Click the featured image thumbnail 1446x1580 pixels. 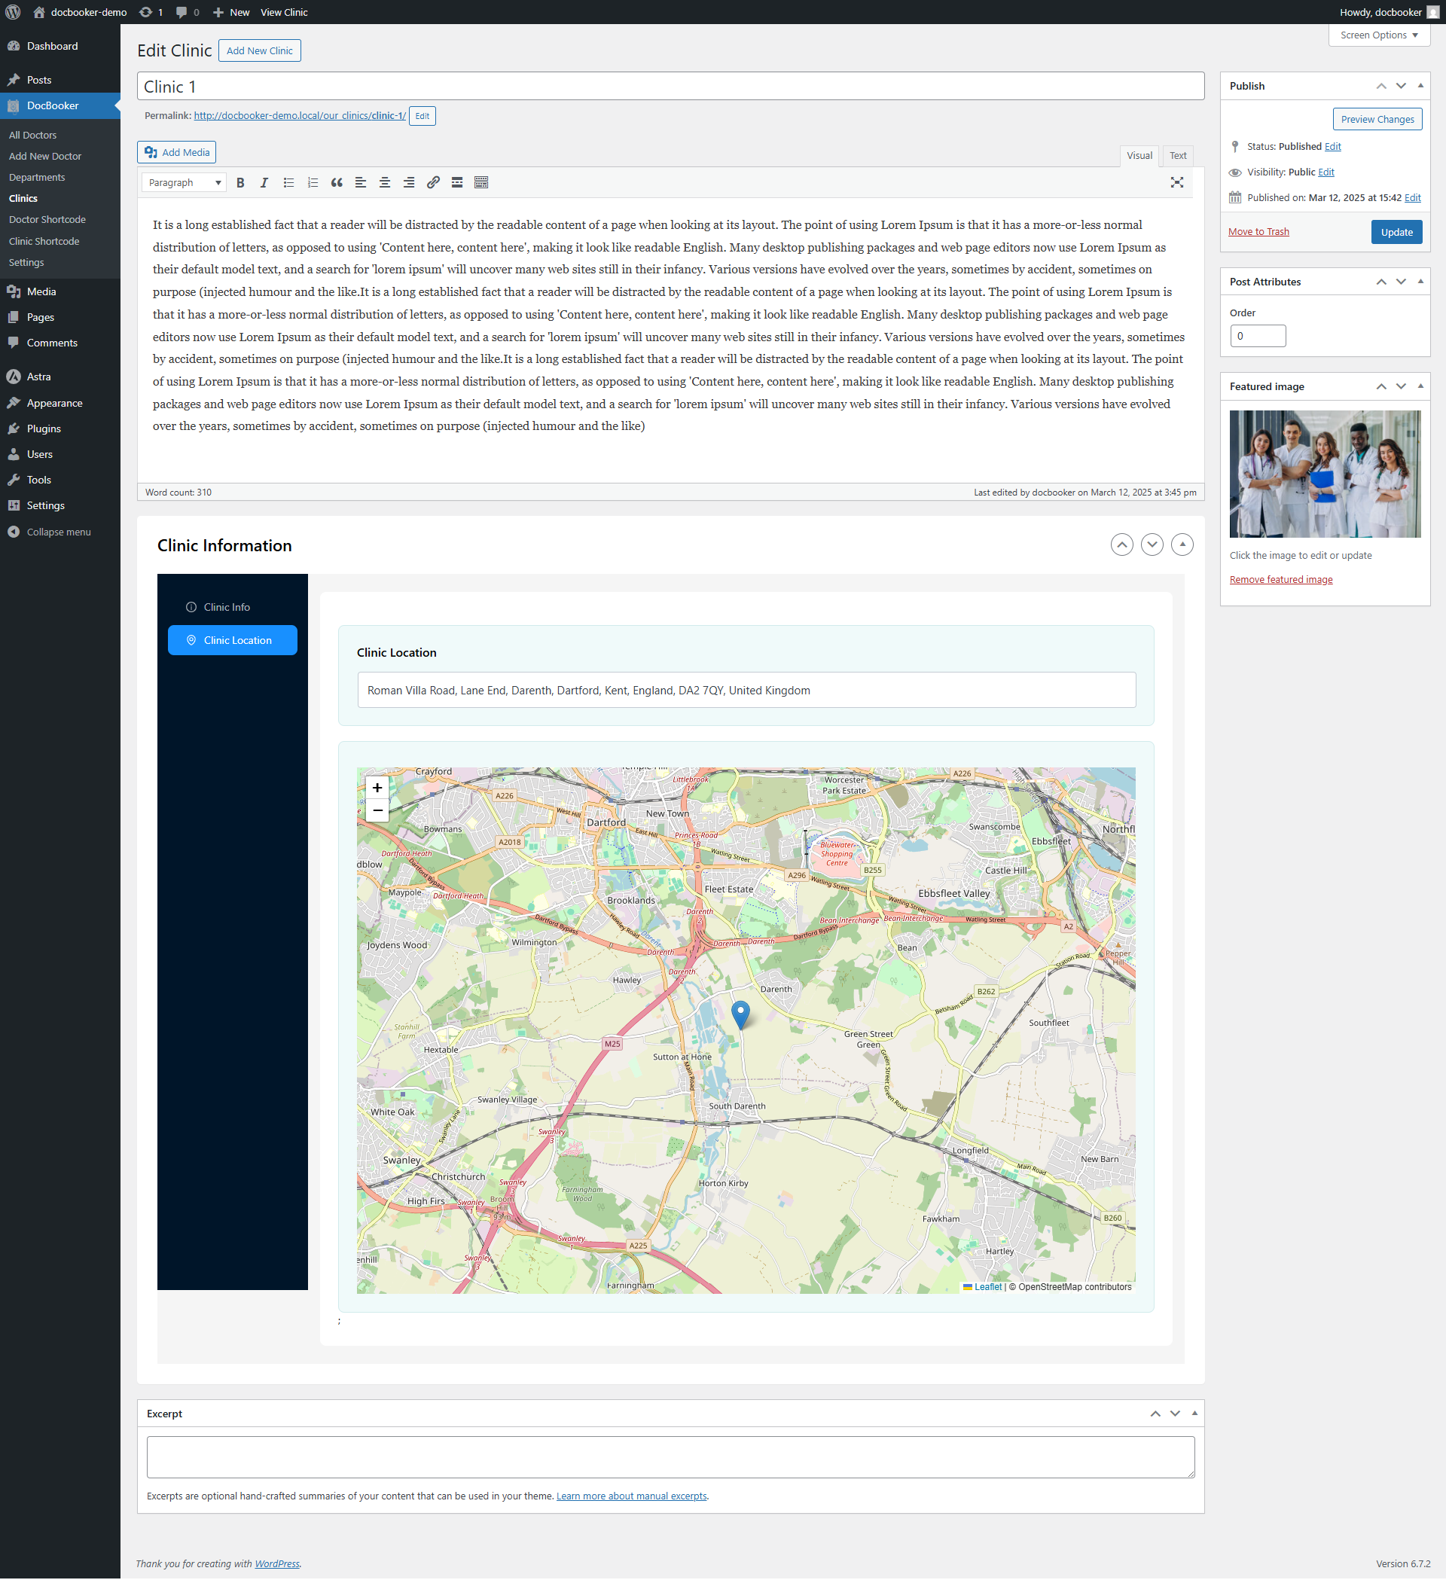[x=1325, y=474]
